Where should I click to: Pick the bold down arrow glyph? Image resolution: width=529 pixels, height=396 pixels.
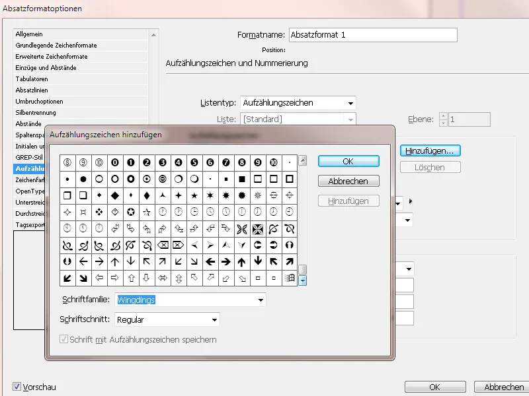coord(258,261)
